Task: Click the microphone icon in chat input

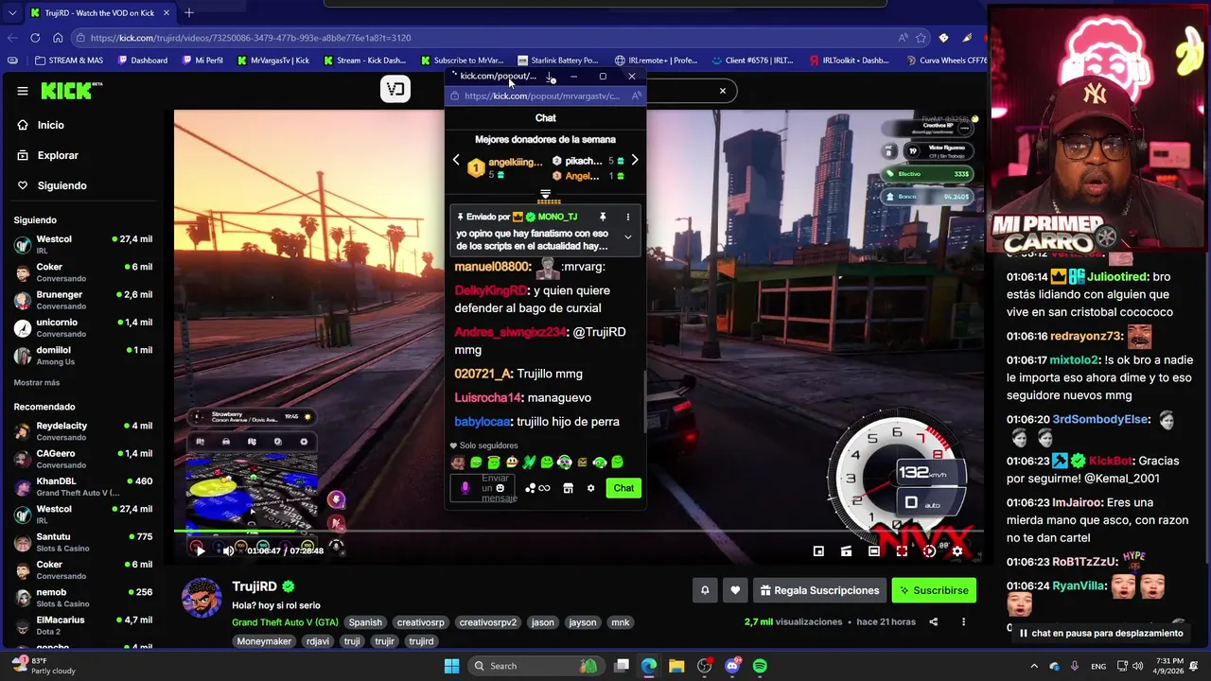Action: [x=465, y=488]
